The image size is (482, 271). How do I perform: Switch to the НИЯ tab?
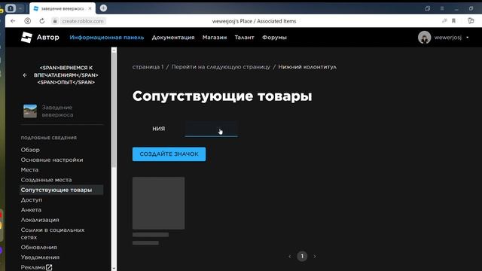159,129
